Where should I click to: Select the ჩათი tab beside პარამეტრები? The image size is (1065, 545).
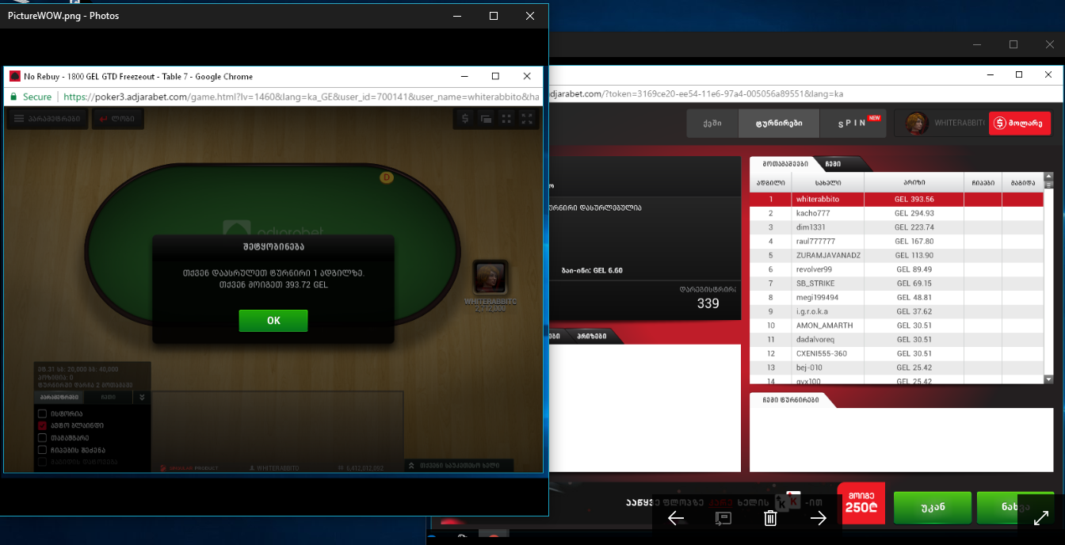[108, 397]
